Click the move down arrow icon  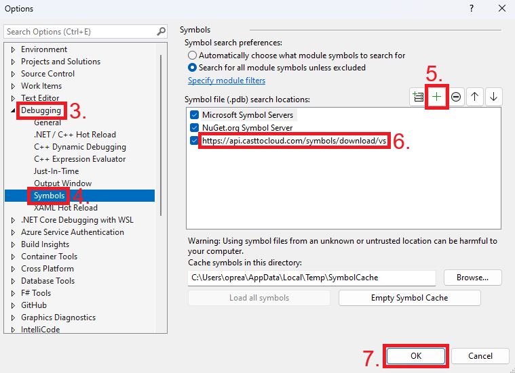(x=493, y=97)
